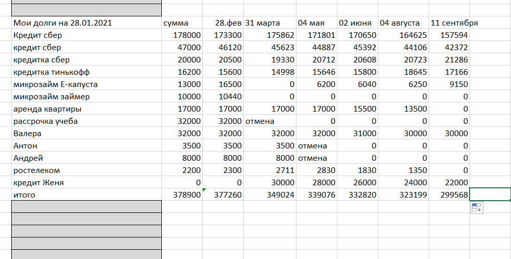
Task: Click the '11 сентября' header cell
Action: coord(449,23)
